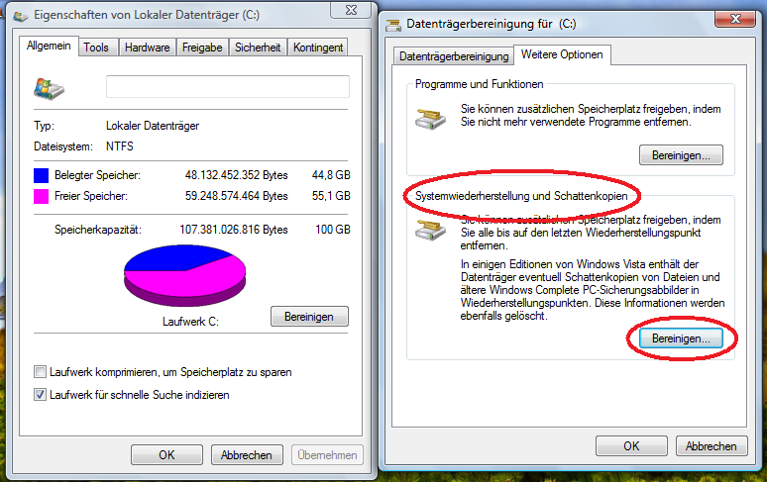Click the Eigenschaften title bar drive icon
Screen dimensions: 767x482
pos(21,16)
